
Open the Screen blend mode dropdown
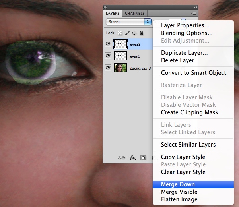pyautogui.click(x=128, y=22)
